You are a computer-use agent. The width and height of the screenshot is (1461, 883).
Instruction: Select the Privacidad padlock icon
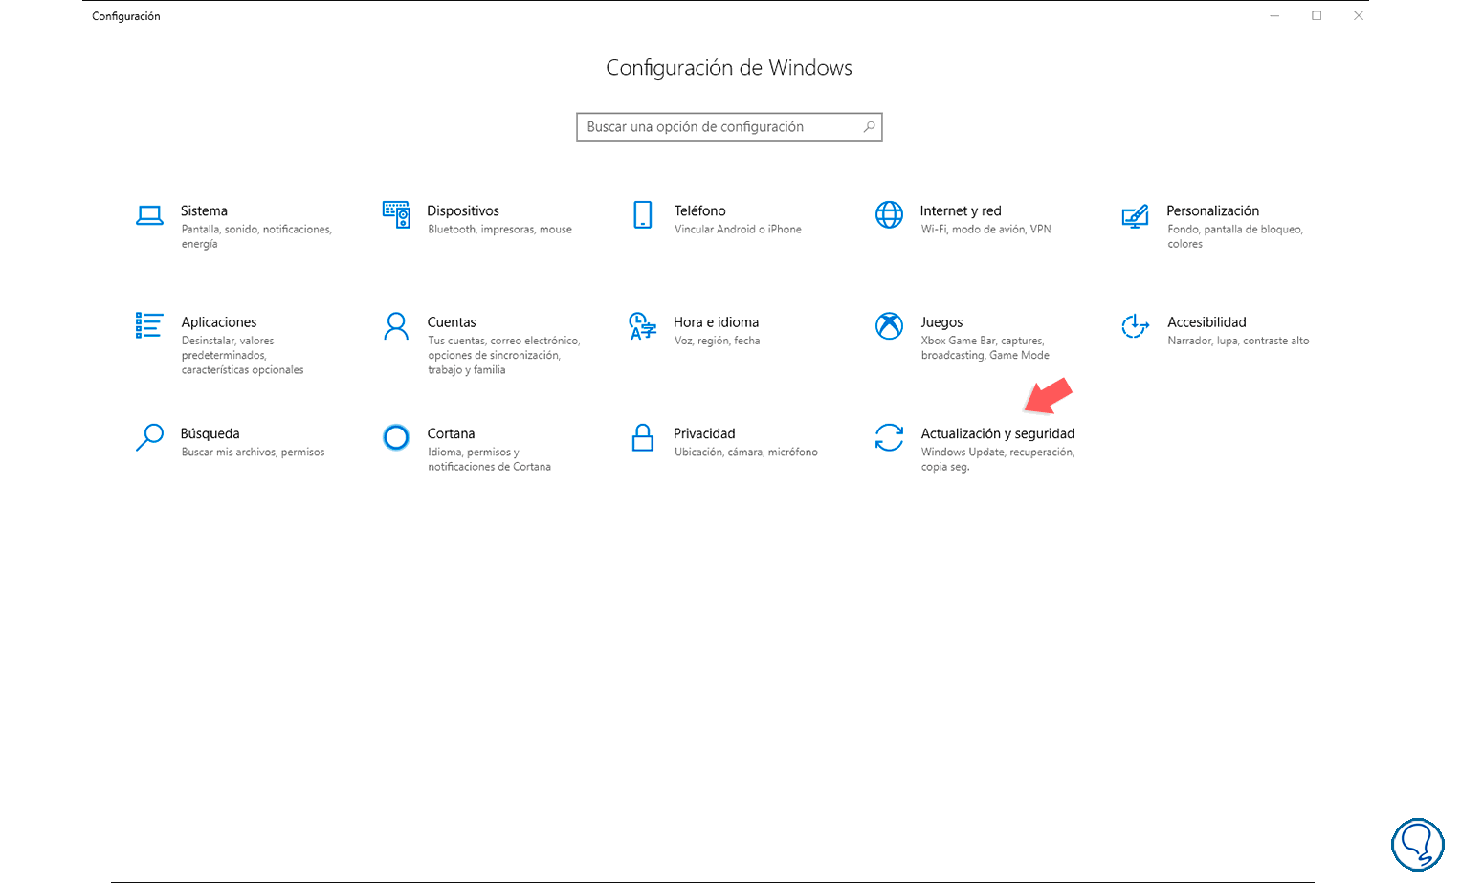(643, 437)
